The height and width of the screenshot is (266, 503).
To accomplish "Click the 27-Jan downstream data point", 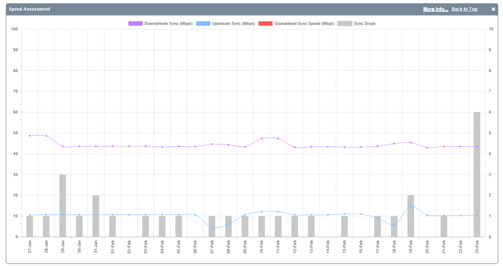I will point(30,136).
